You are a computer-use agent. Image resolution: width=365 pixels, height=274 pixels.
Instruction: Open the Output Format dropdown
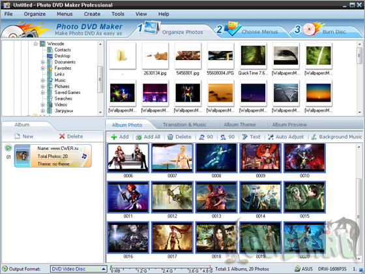point(78,269)
